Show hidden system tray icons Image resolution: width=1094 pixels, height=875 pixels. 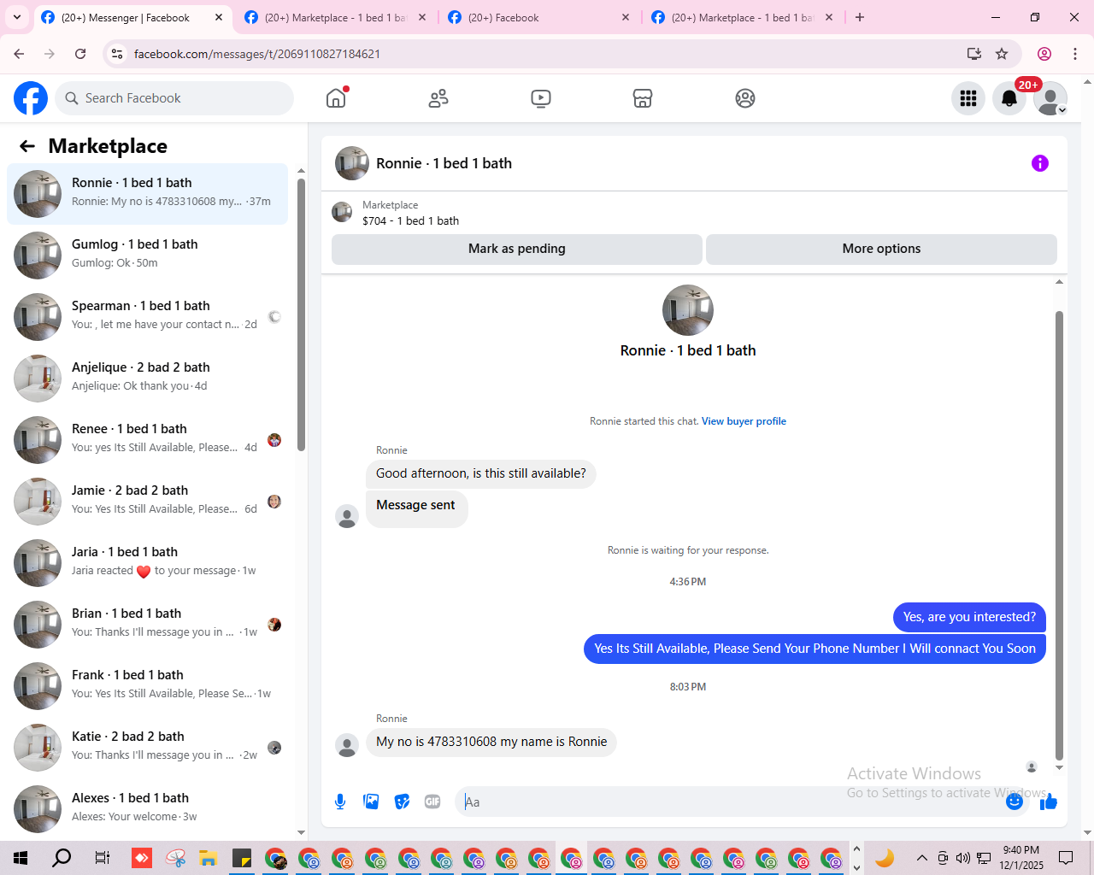(x=921, y=858)
